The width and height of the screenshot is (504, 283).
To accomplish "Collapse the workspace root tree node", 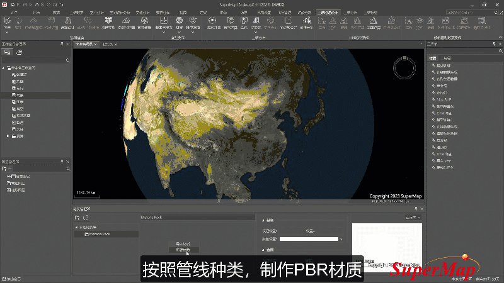I will click(3, 68).
